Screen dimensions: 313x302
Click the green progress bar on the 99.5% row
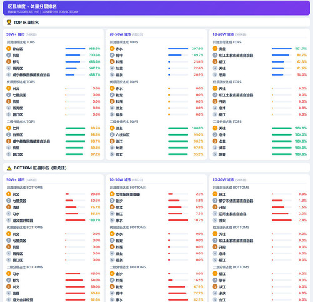point(75,128)
